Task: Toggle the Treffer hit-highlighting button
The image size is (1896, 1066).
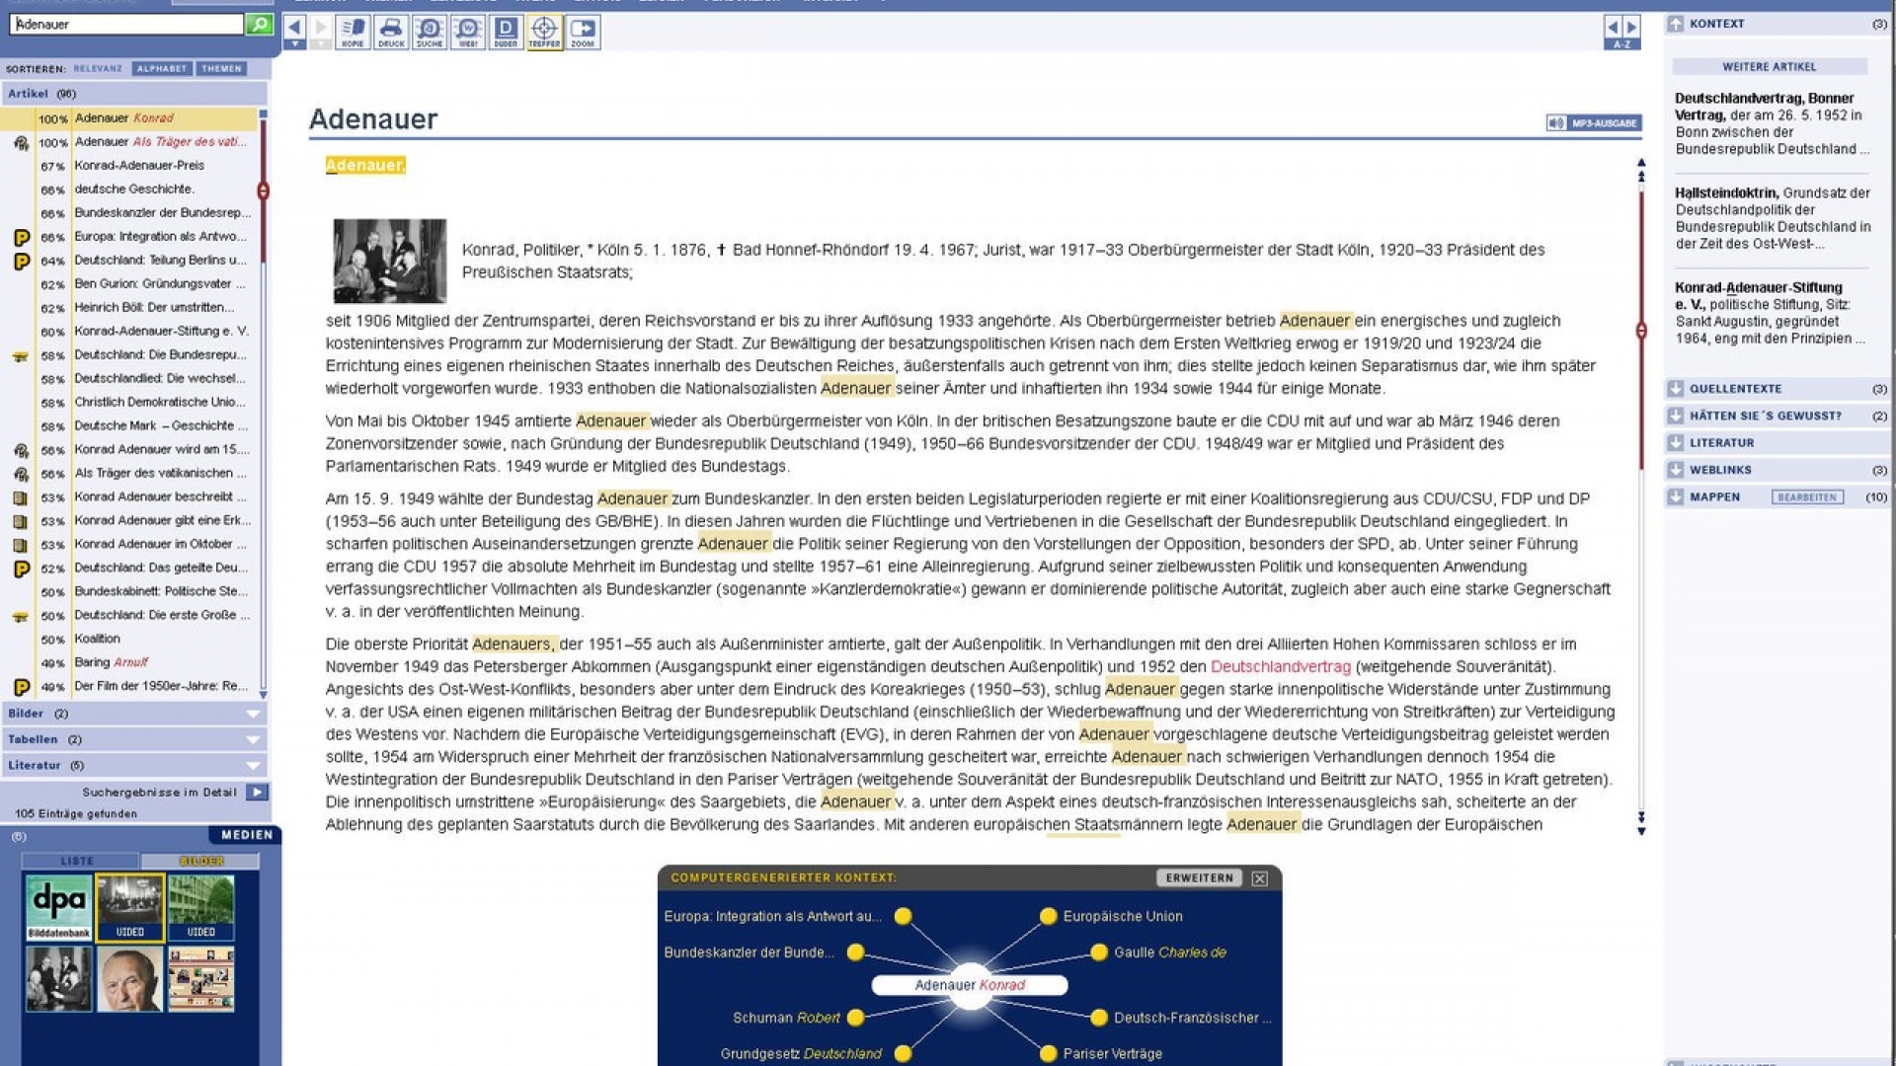Action: (x=544, y=31)
